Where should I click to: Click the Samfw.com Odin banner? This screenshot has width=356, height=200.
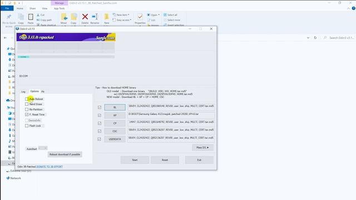point(66,37)
